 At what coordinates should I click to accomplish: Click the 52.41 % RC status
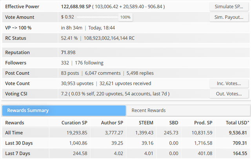pos(69,38)
